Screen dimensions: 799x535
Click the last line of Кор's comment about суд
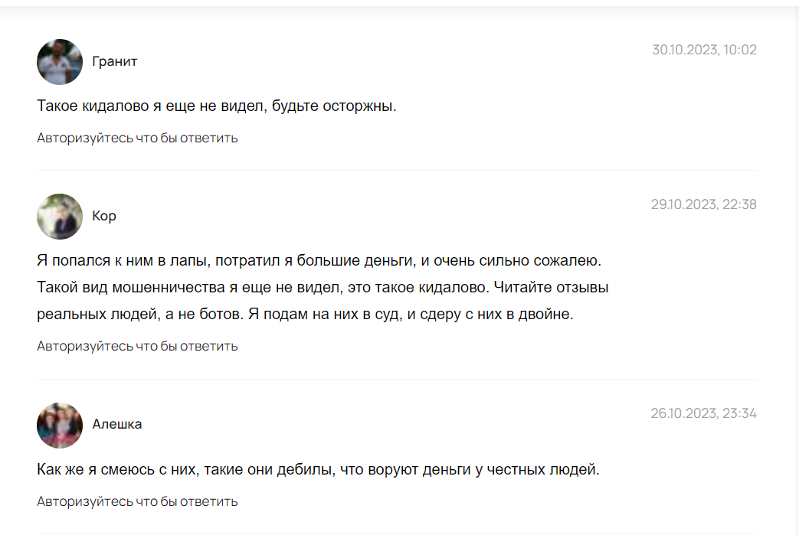(305, 314)
